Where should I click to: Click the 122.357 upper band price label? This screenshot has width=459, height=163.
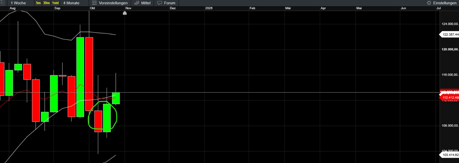pos(450,35)
